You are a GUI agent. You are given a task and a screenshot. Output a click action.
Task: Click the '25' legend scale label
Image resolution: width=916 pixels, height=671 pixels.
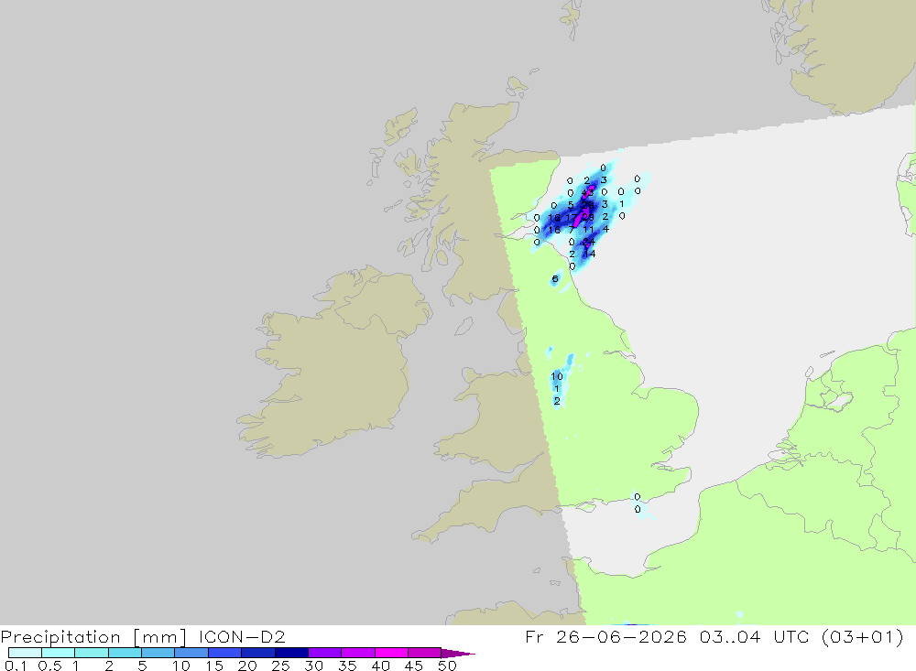tap(280, 666)
